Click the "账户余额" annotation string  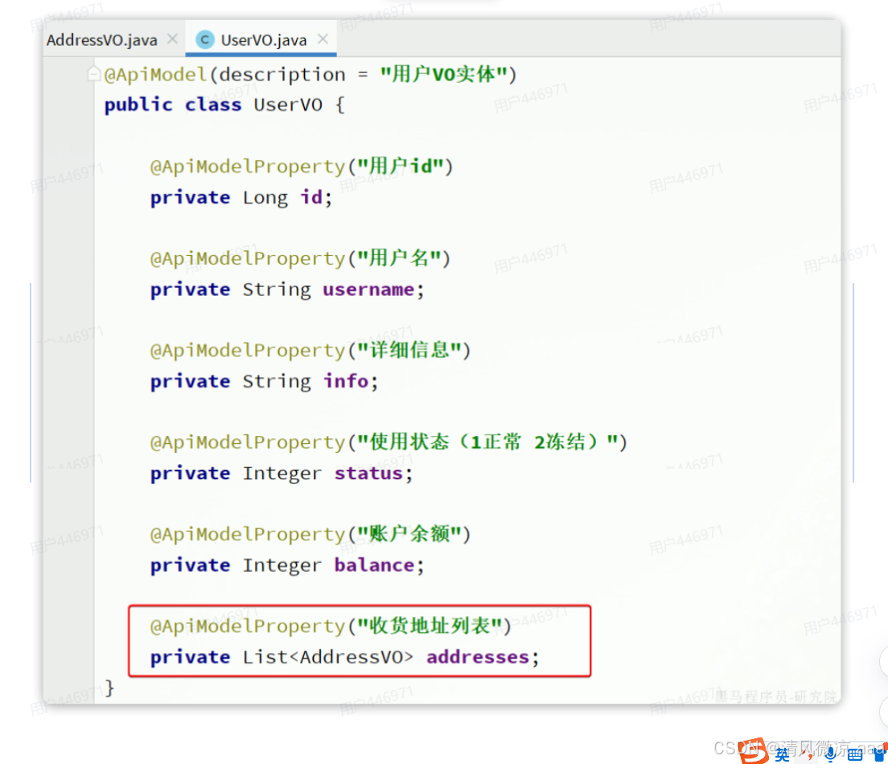(409, 533)
